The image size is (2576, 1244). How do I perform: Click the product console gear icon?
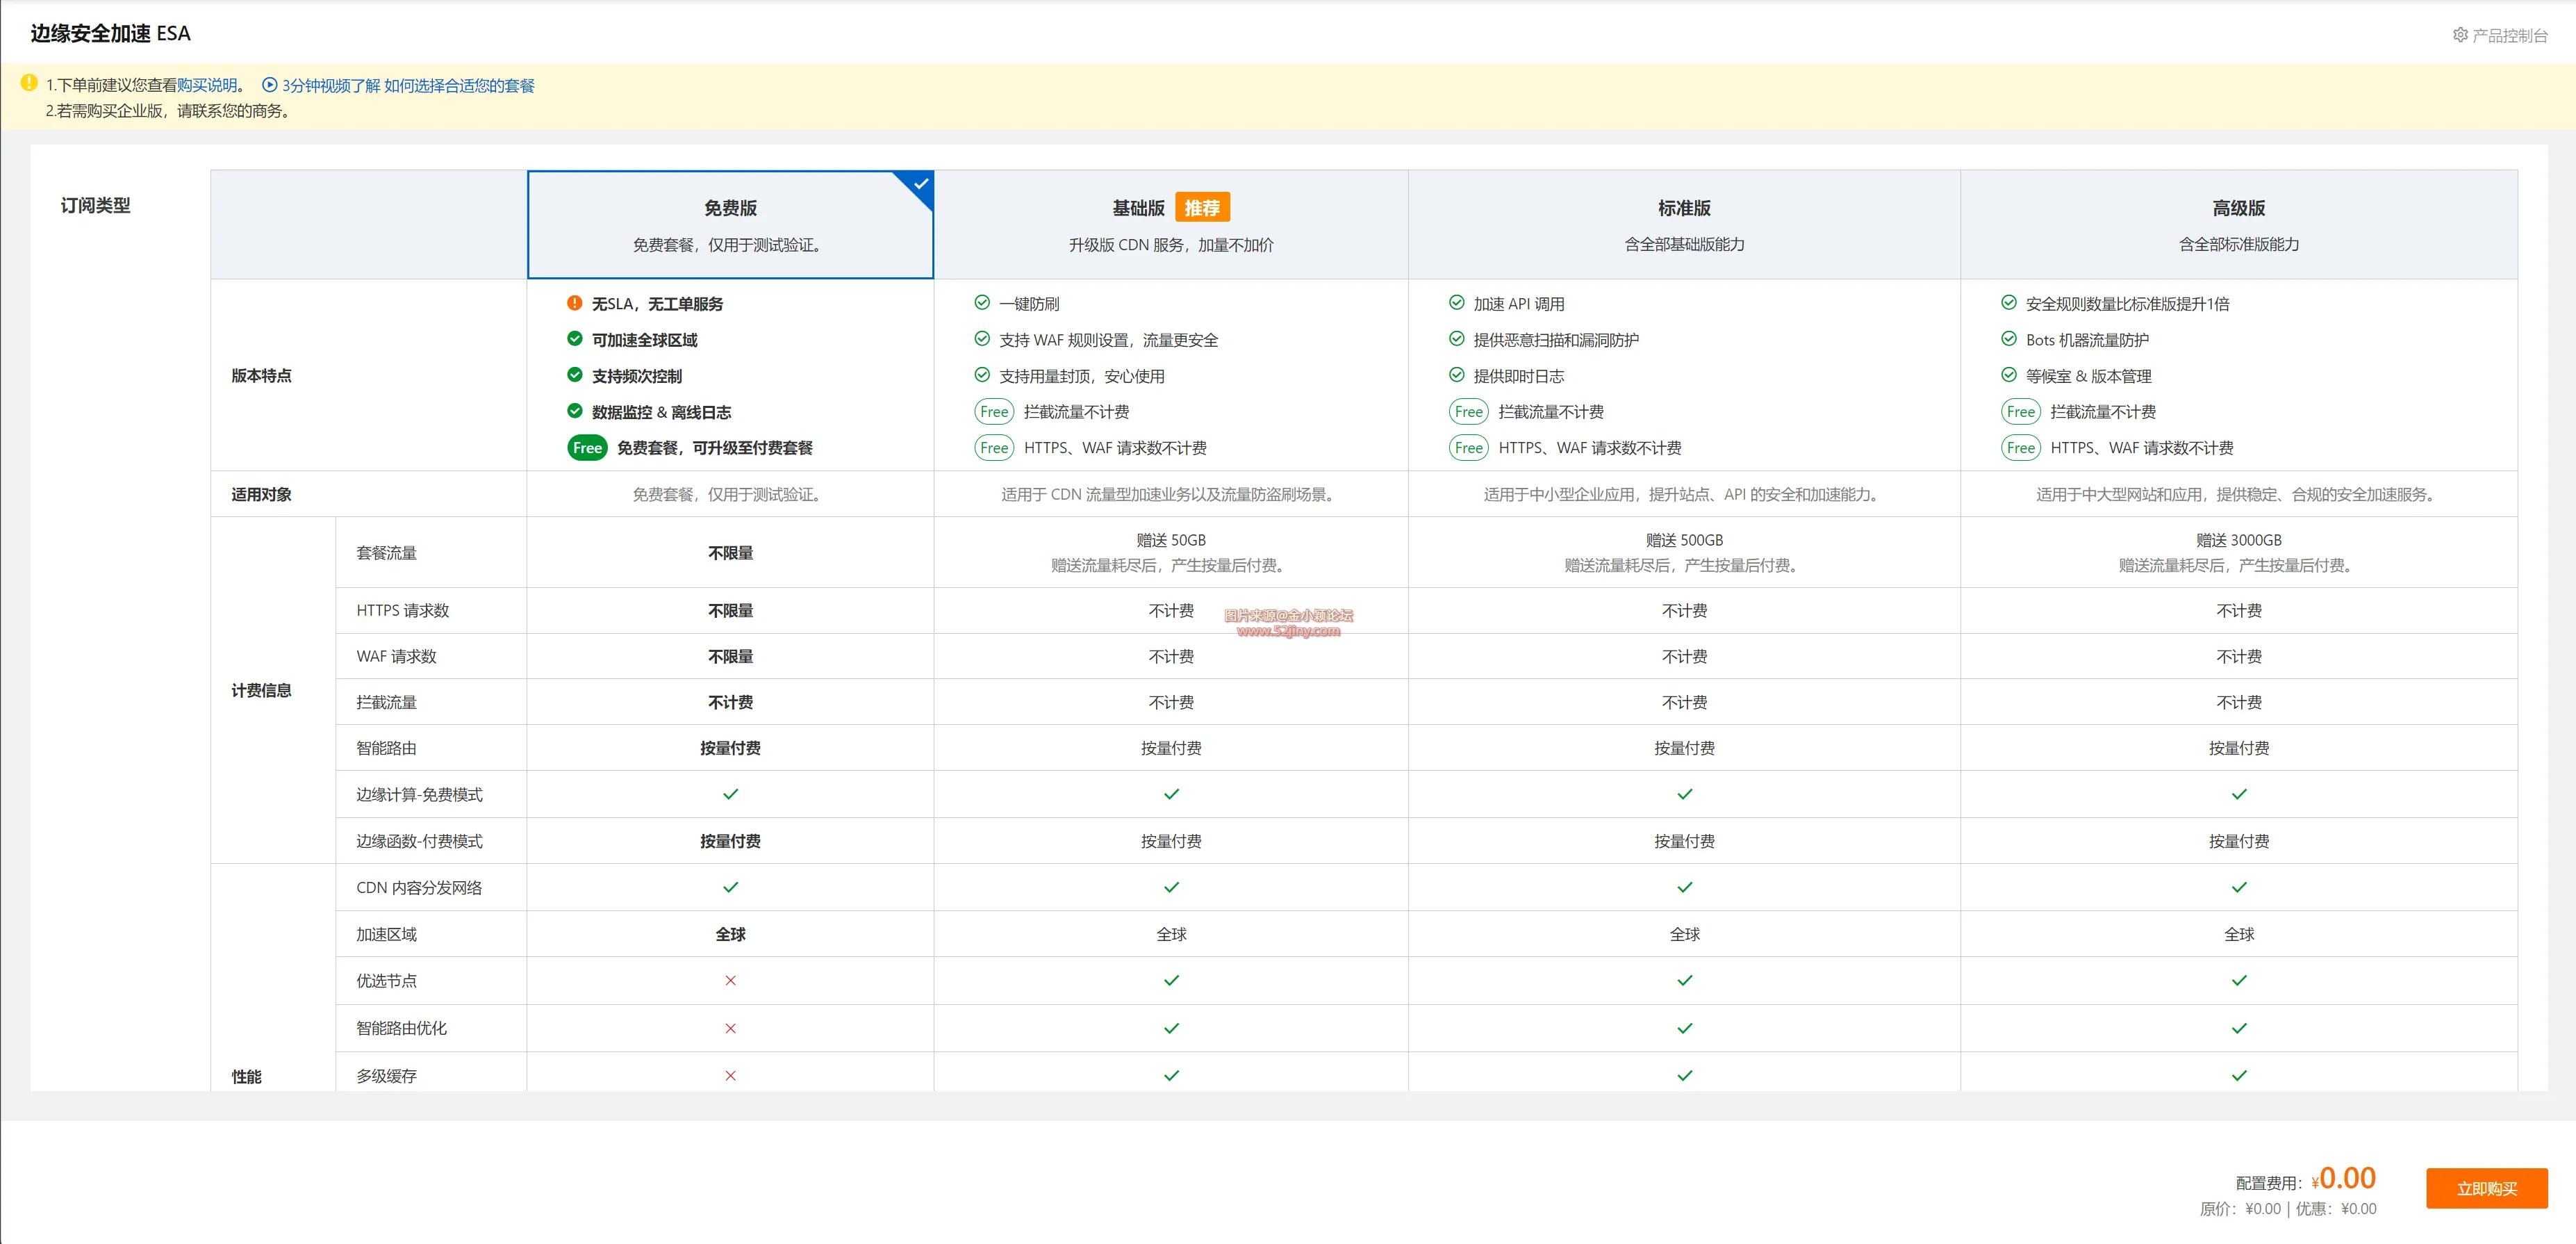click(x=2460, y=35)
